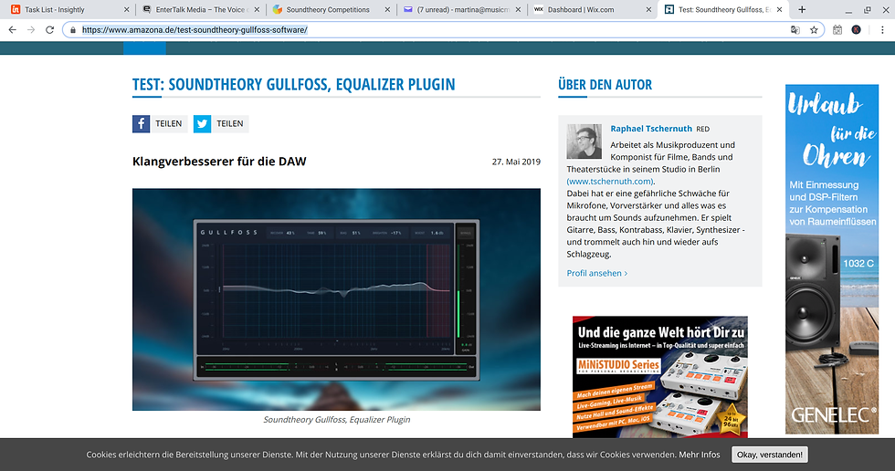Click the lock icon in address bar
The image size is (895, 471).
coord(72,29)
